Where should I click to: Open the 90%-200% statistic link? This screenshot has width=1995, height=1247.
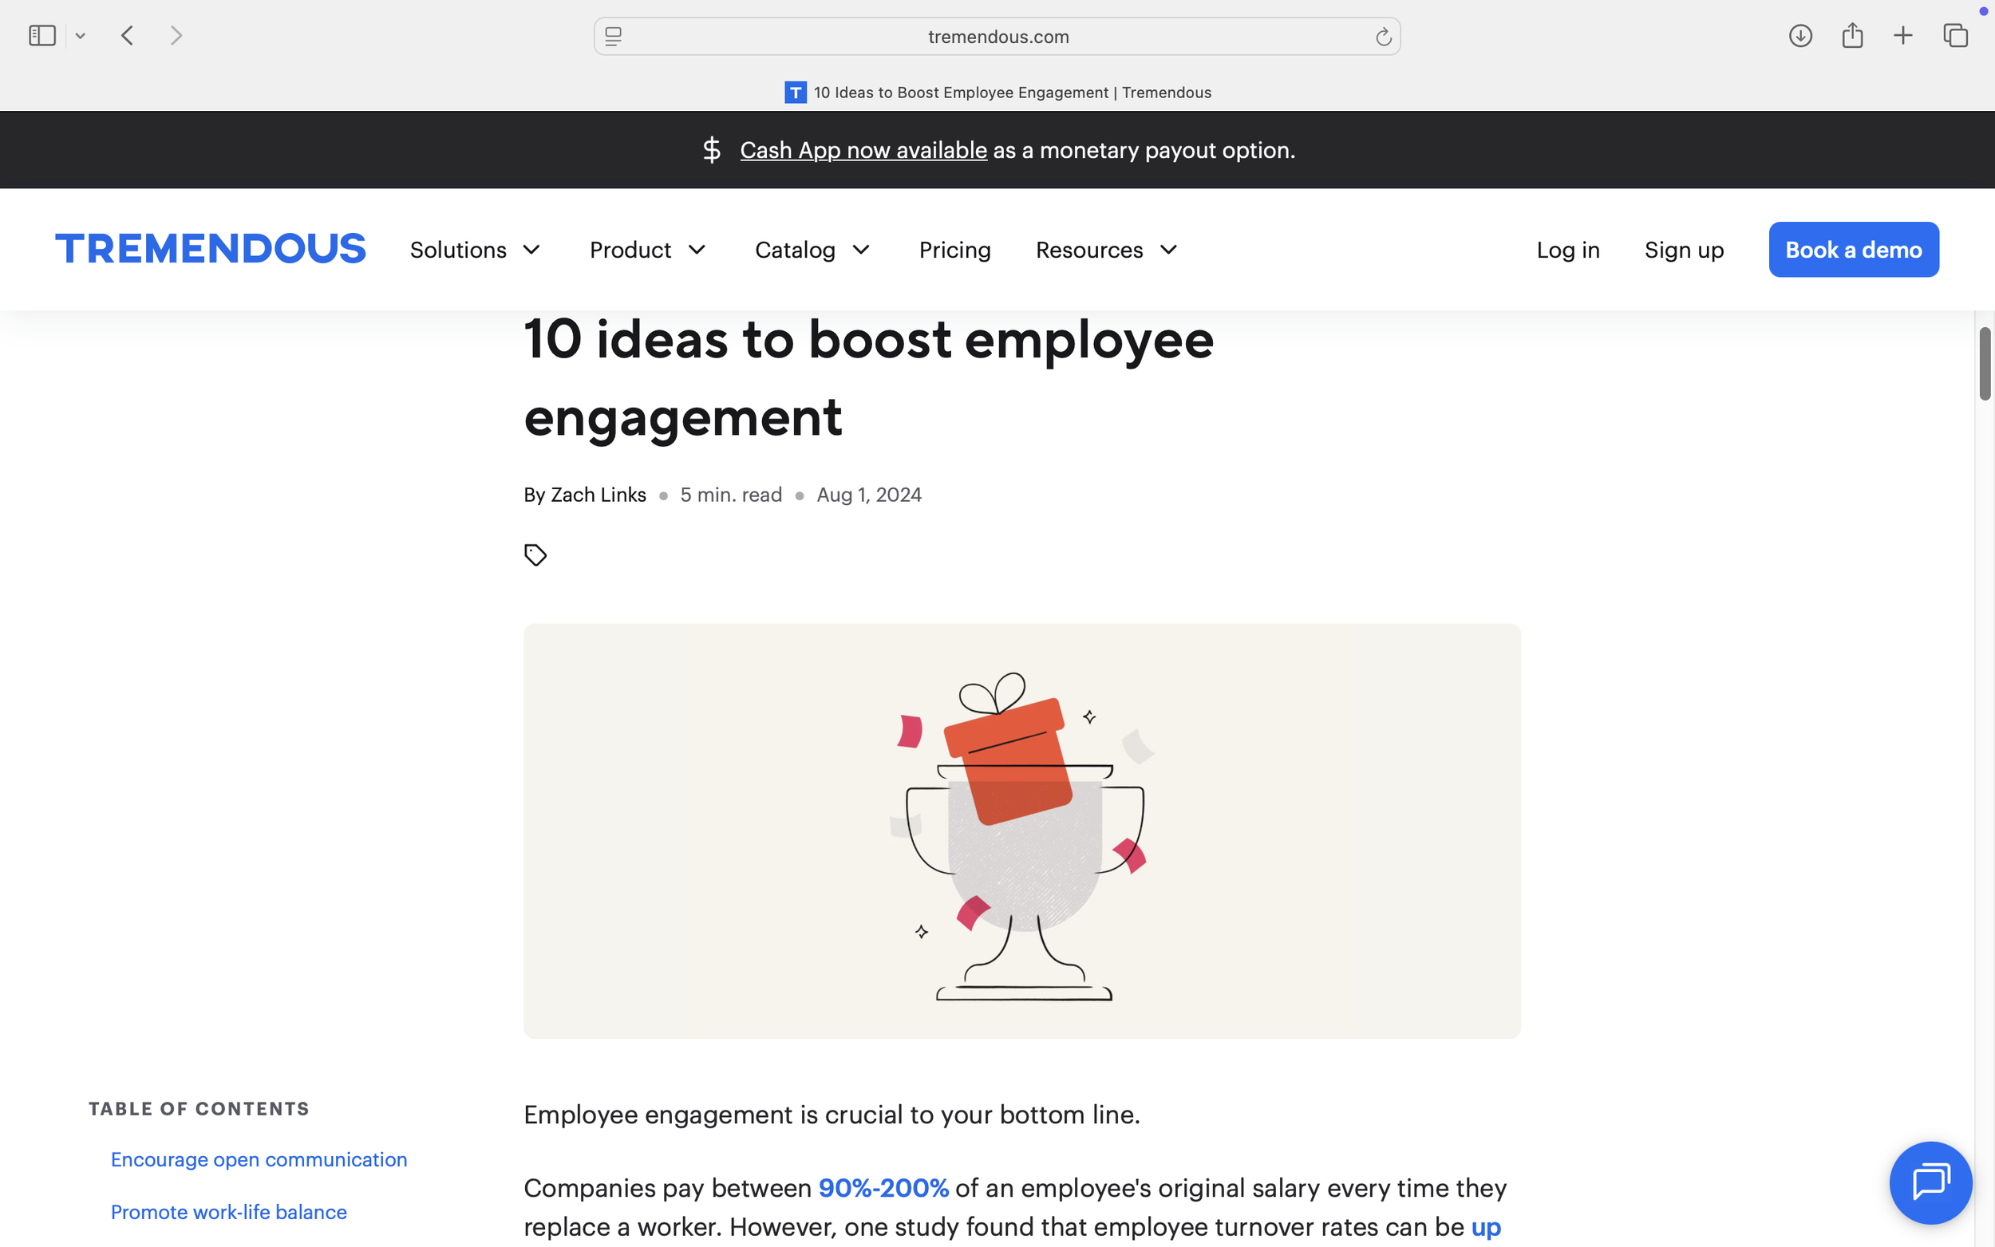(883, 1189)
